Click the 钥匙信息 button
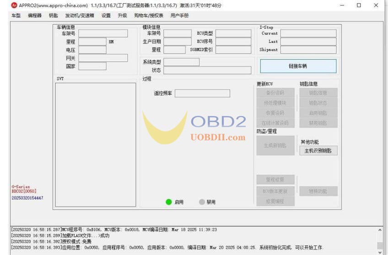The image size is (389, 255). 319,93
